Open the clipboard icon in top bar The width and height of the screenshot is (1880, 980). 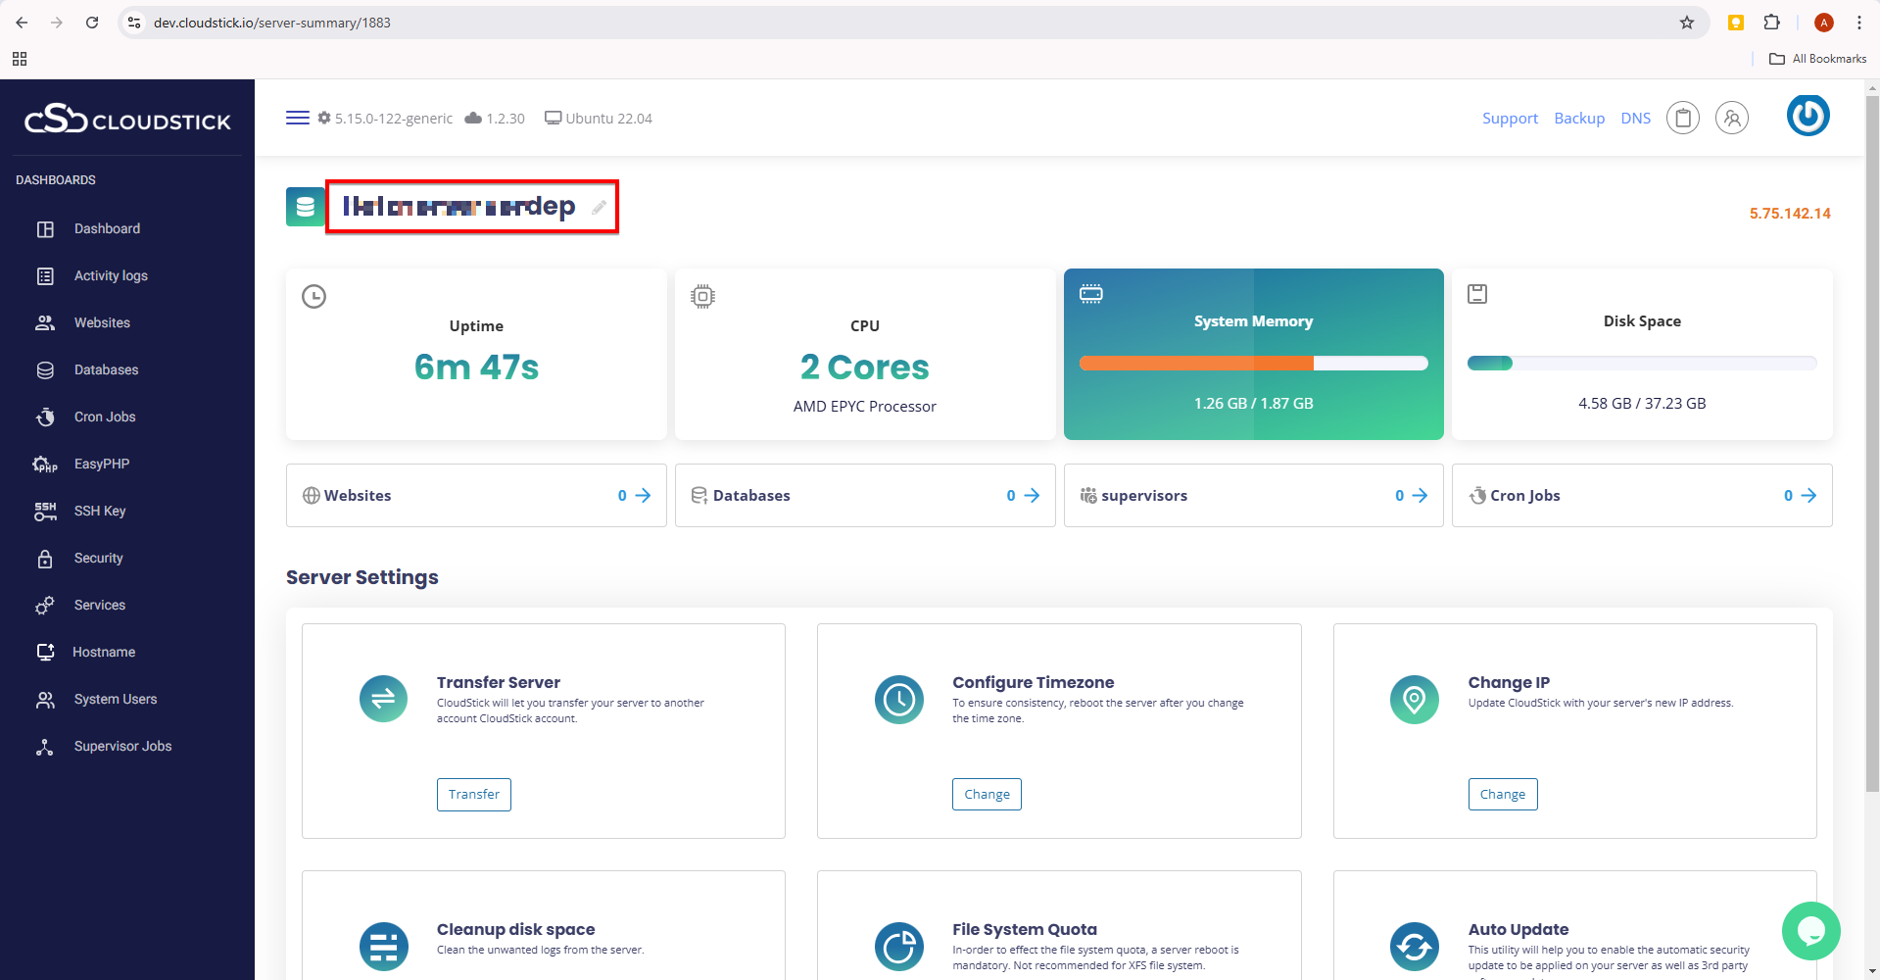coord(1682,119)
